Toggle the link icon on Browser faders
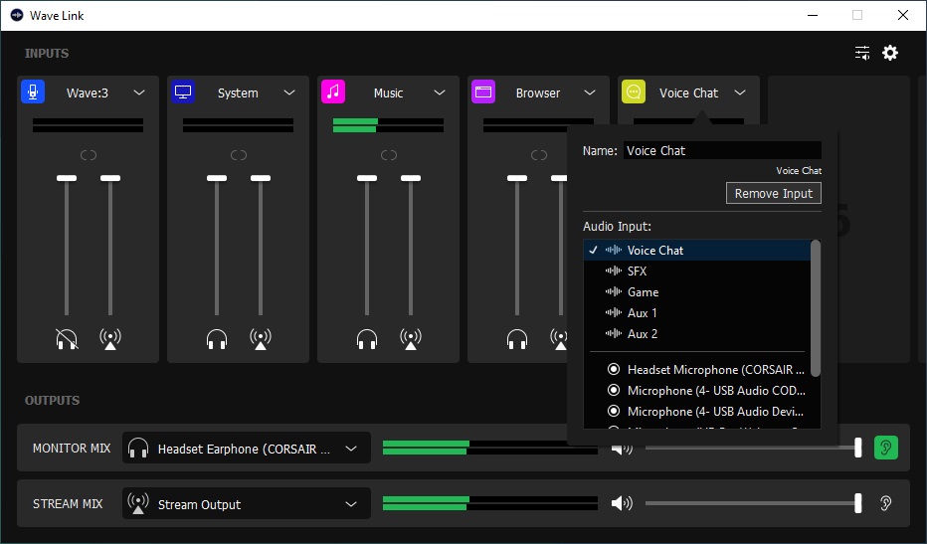927x544 pixels. point(539,155)
